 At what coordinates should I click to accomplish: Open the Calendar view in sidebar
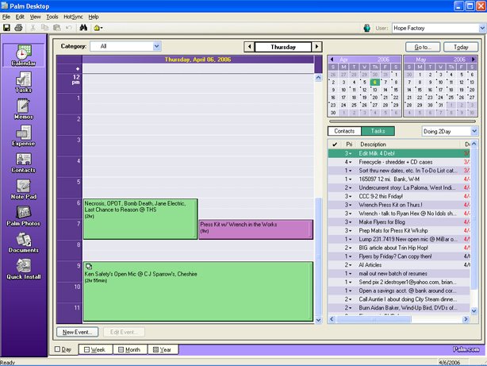click(24, 55)
